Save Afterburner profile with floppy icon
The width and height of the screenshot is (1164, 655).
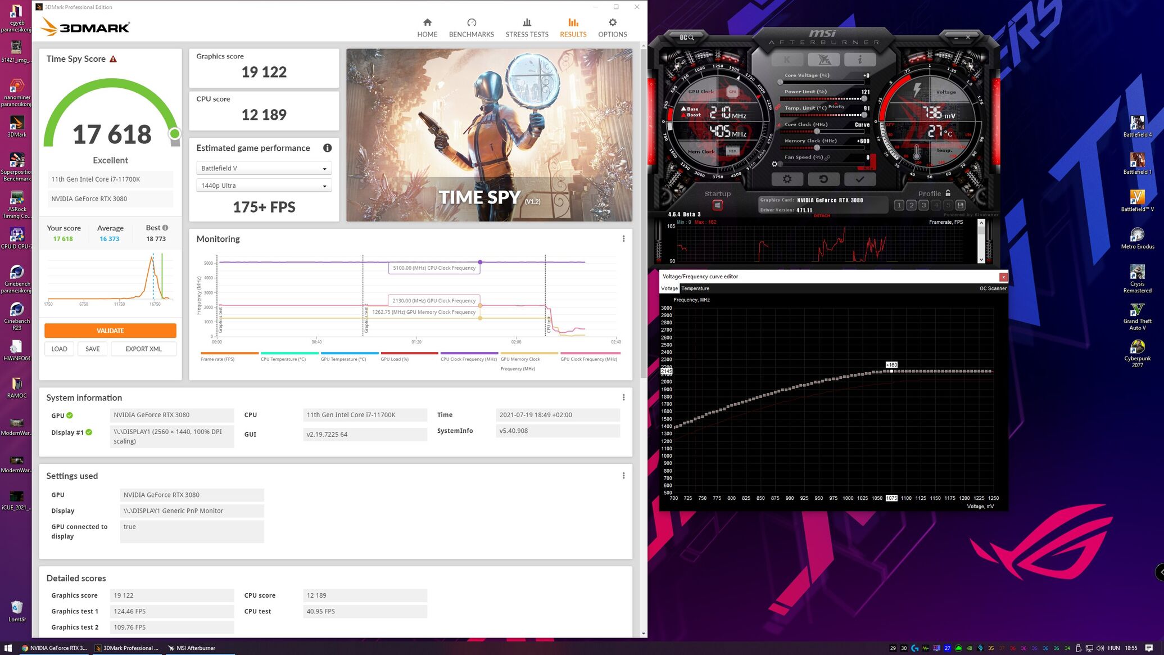tap(960, 205)
